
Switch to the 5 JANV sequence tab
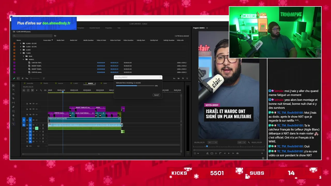pos(76,83)
